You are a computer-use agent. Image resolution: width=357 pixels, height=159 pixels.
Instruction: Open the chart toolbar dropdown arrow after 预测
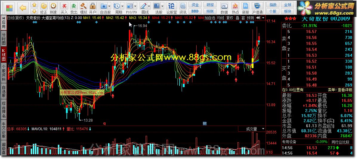coord(263,18)
